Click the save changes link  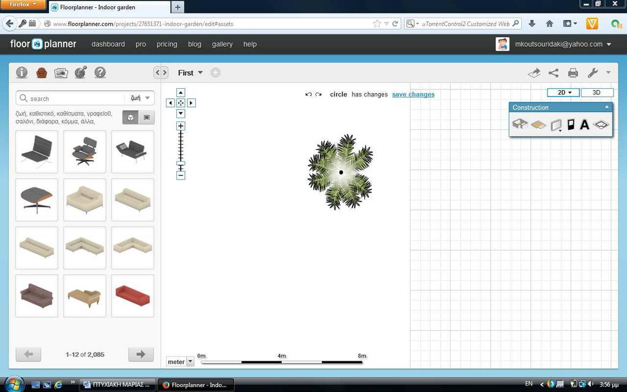click(x=413, y=94)
